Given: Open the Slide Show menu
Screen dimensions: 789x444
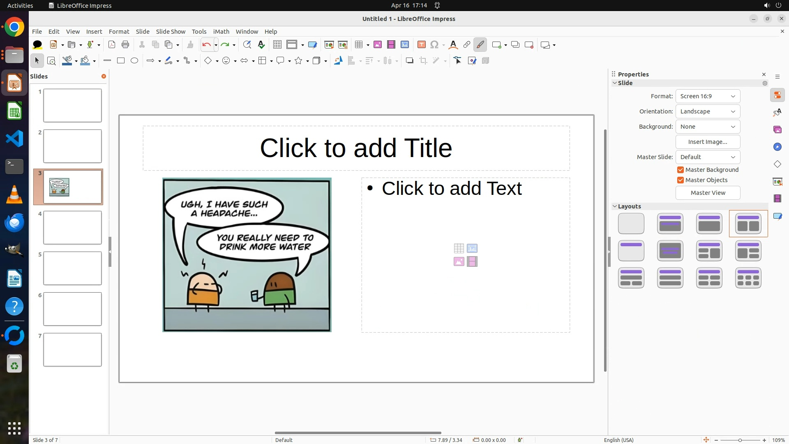Looking at the screenshot, I should pos(171,32).
